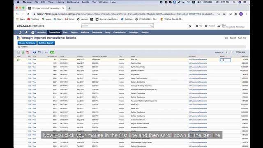Click the name Everett Fine Wines
263x148 pixels.
(138, 71)
